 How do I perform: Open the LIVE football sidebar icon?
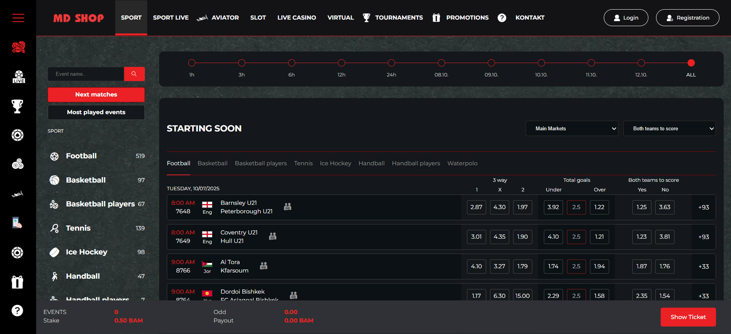(18, 76)
